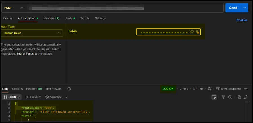This screenshot has width=253, height=123.
Task: Open the Settings tab
Action: (x=100, y=18)
